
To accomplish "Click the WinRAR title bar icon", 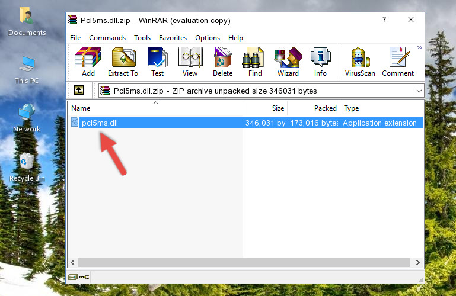I will click(x=72, y=20).
